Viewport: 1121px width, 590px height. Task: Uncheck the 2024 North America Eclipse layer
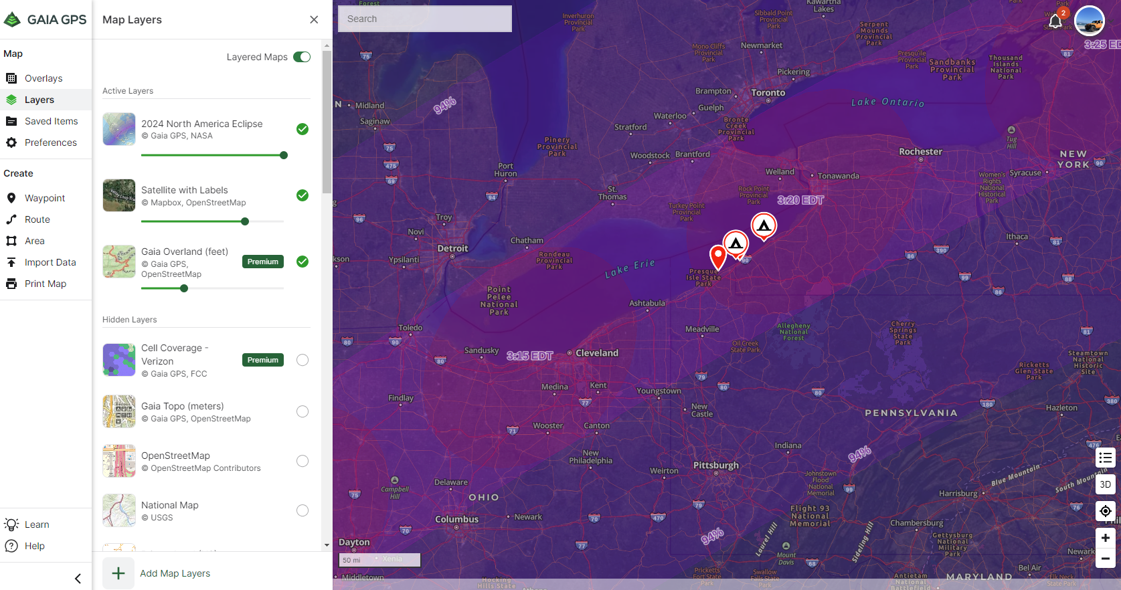click(x=303, y=129)
